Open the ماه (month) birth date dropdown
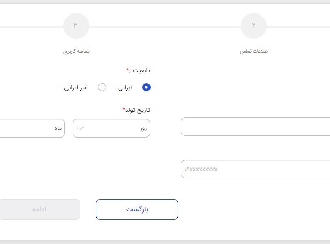 click(x=31, y=128)
